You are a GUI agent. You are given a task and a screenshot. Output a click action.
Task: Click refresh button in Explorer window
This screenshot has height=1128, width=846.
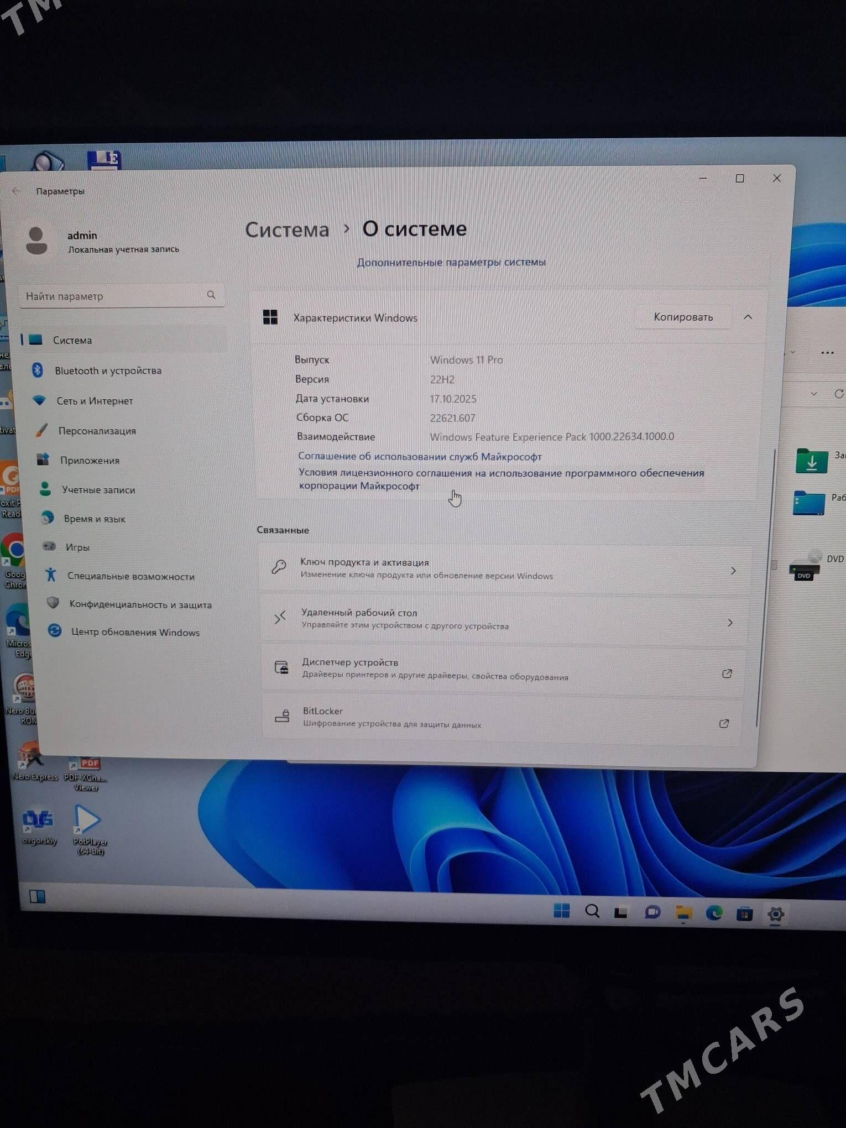839,393
